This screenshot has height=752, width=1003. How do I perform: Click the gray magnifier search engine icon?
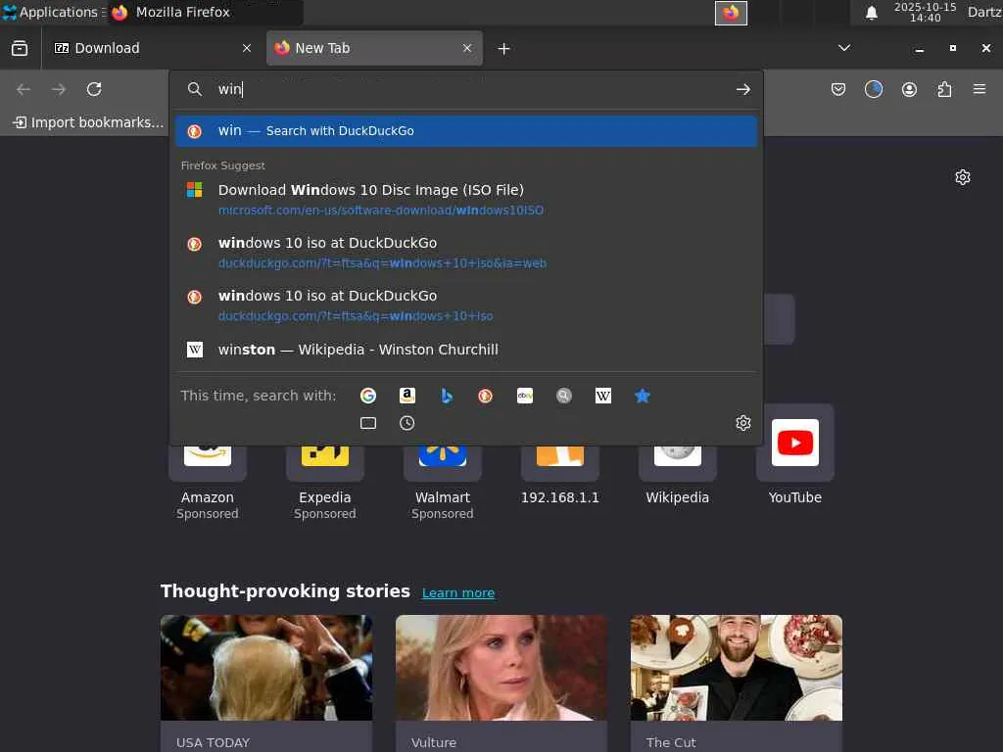[563, 396]
